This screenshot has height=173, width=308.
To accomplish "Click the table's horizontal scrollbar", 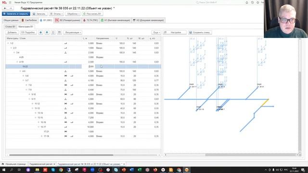I will tap(61, 155).
